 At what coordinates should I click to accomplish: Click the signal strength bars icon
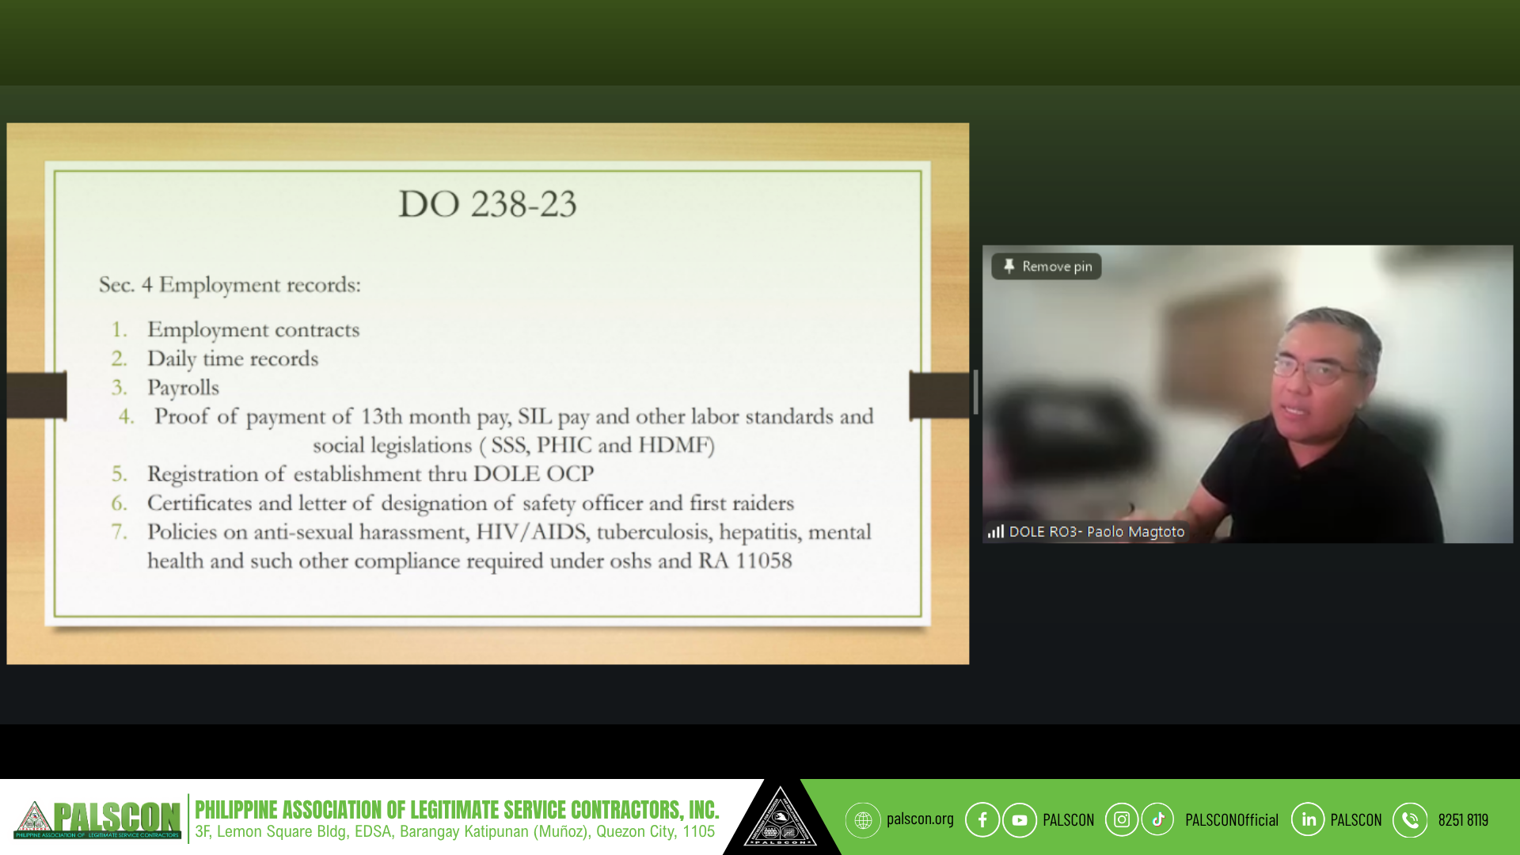[996, 531]
